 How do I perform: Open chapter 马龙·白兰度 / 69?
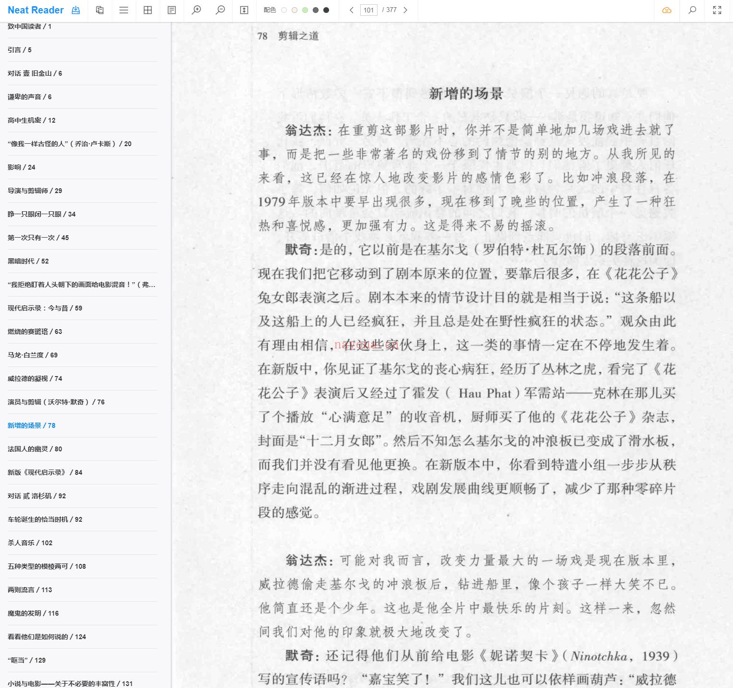(33, 355)
